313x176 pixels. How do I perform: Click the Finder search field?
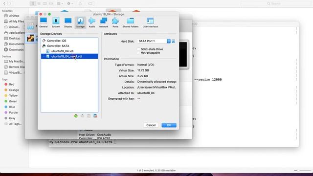click(x=276, y=3)
